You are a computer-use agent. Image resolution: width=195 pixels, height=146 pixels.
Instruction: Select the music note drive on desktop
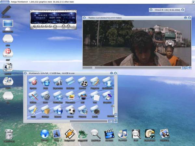8,83
